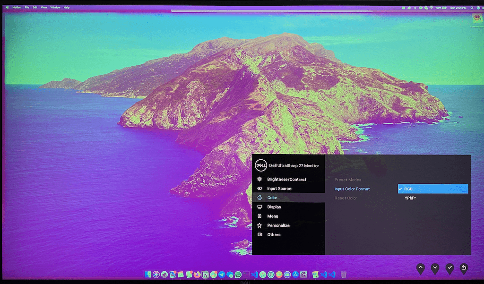Open the Trash in the Dock

click(x=344, y=275)
